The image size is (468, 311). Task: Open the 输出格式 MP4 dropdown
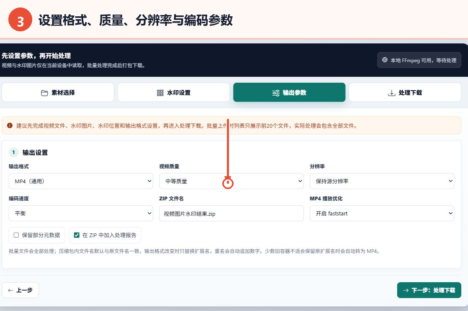click(x=81, y=181)
